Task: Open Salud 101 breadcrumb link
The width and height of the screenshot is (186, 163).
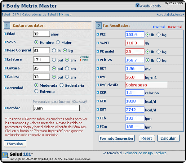Action: click(11, 15)
